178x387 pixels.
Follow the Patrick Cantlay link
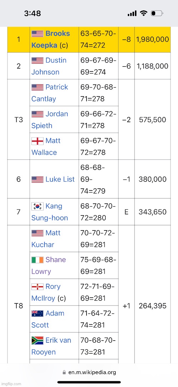tap(50, 93)
